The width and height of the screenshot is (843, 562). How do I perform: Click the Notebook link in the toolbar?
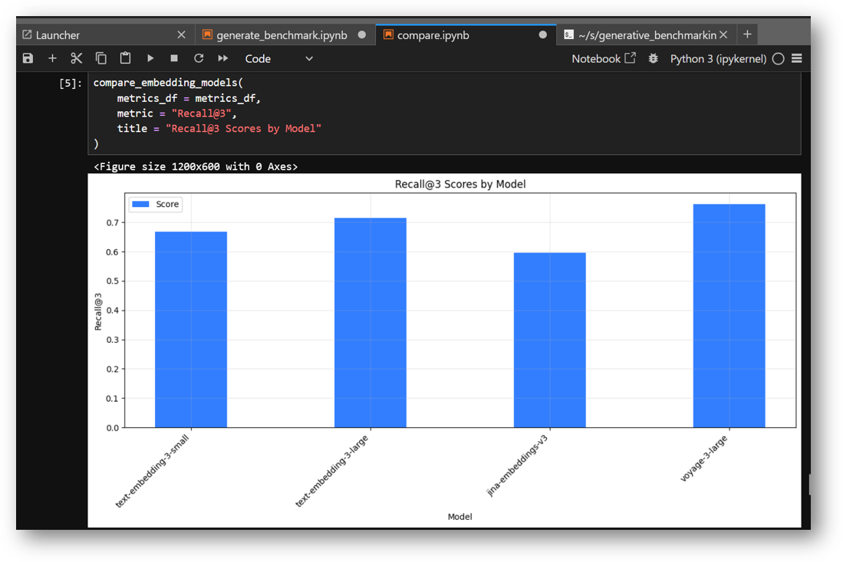597,58
